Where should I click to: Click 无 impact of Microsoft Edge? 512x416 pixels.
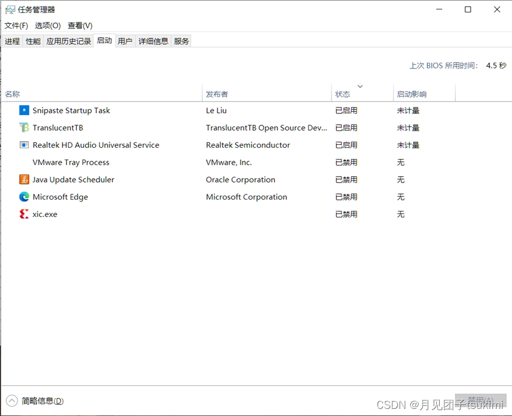click(401, 197)
